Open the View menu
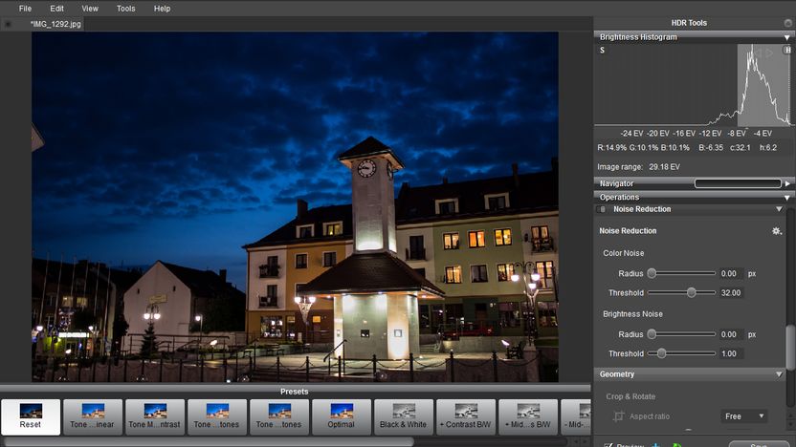 pyautogui.click(x=90, y=9)
